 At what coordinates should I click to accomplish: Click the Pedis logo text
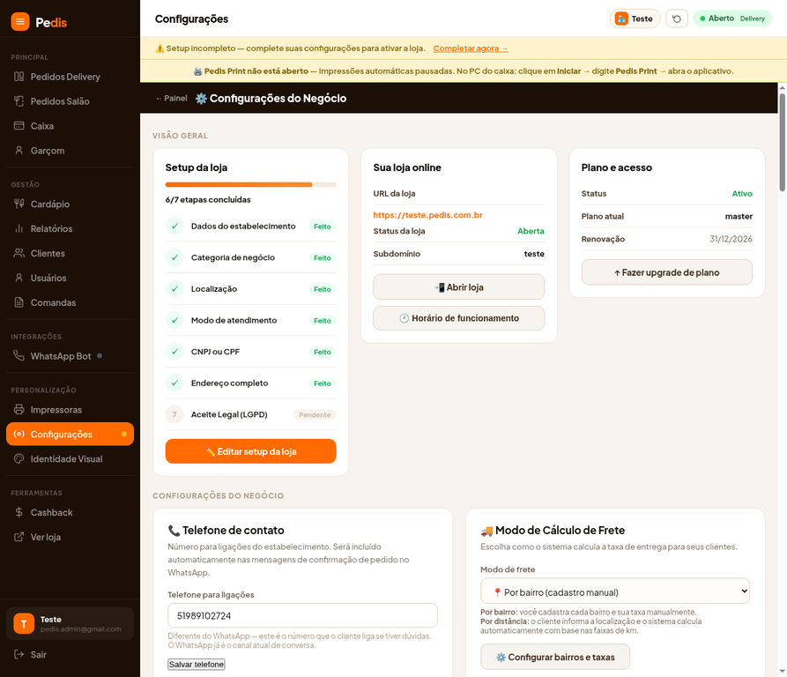click(51, 23)
